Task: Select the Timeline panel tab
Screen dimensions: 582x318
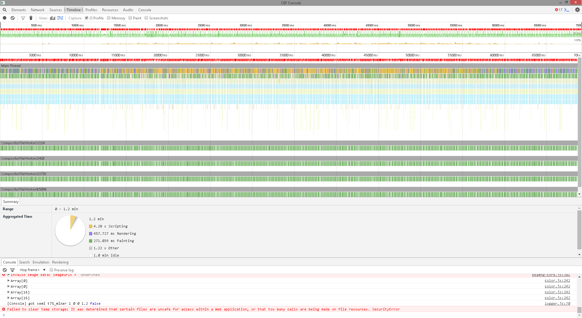Action: pos(74,10)
